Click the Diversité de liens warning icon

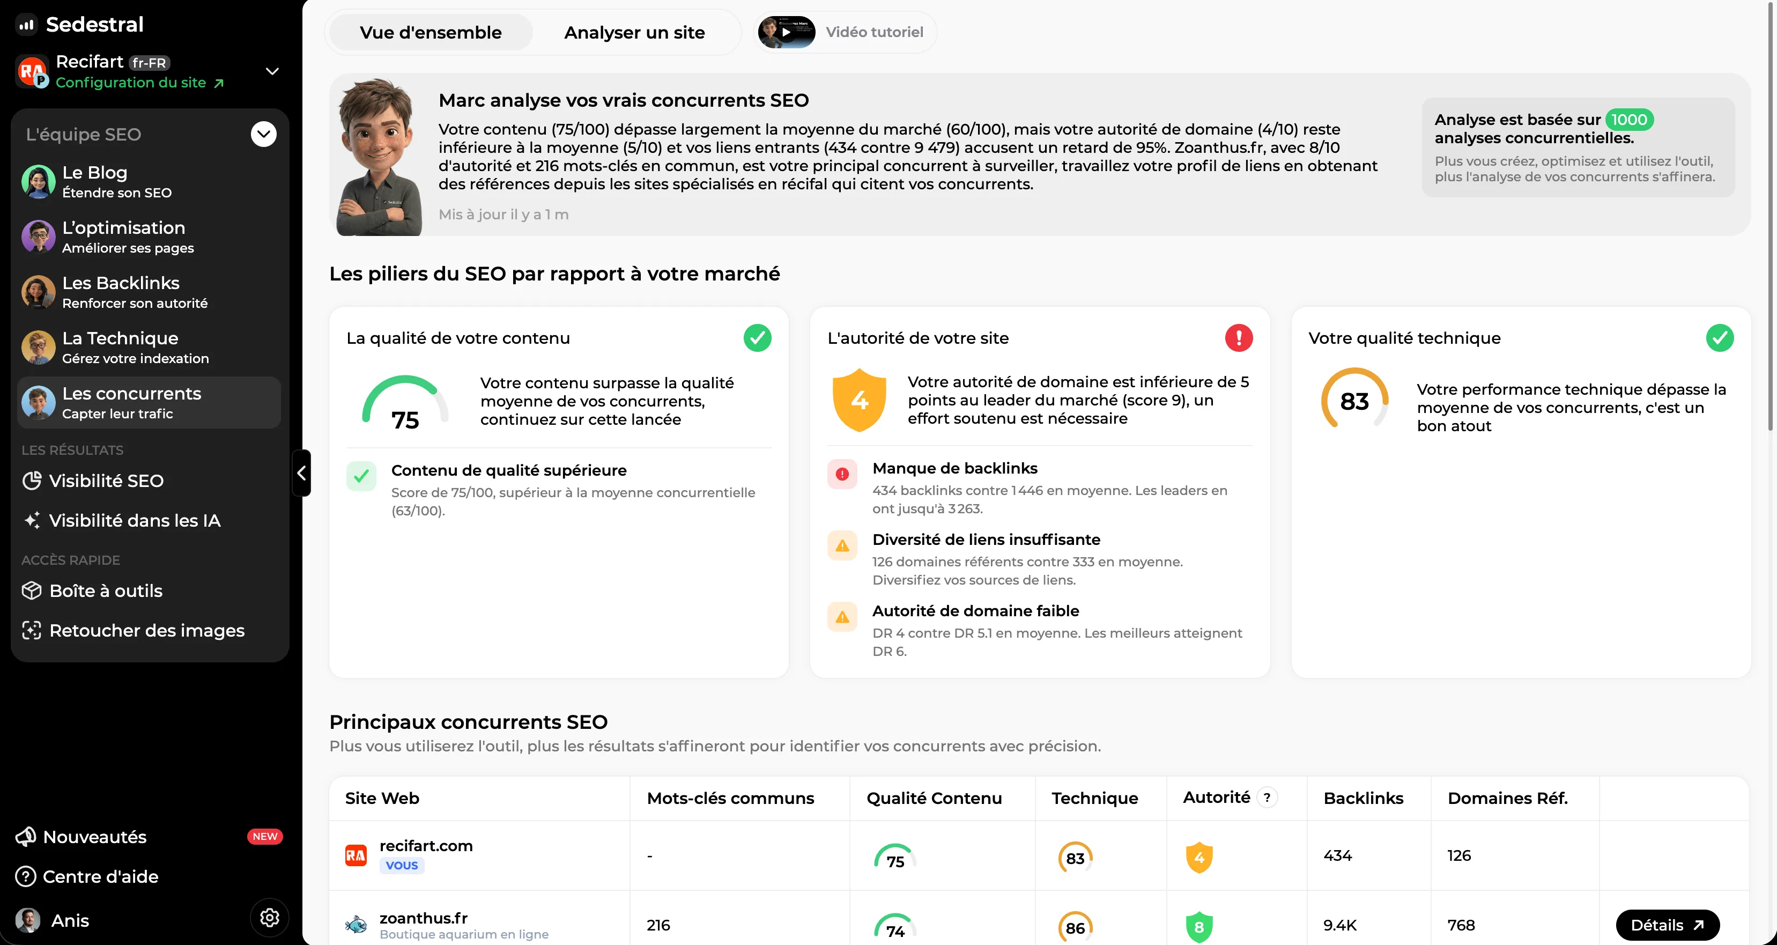point(842,545)
